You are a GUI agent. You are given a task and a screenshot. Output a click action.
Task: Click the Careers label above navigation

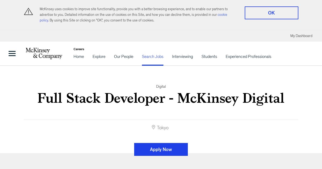[79, 49]
